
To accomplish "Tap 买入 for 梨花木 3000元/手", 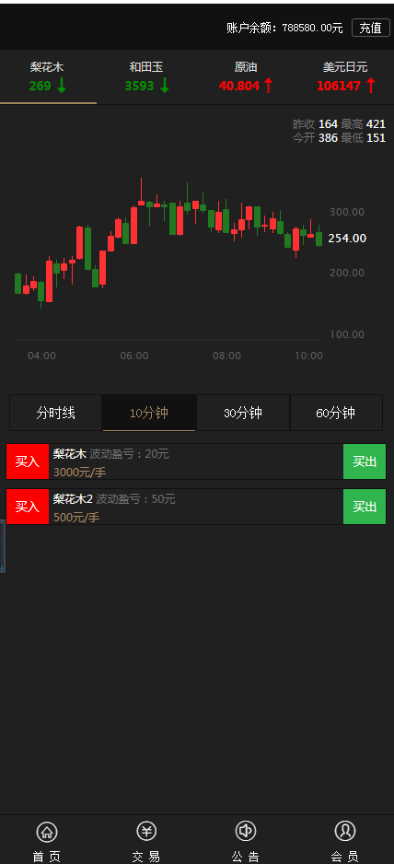I will tap(28, 461).
